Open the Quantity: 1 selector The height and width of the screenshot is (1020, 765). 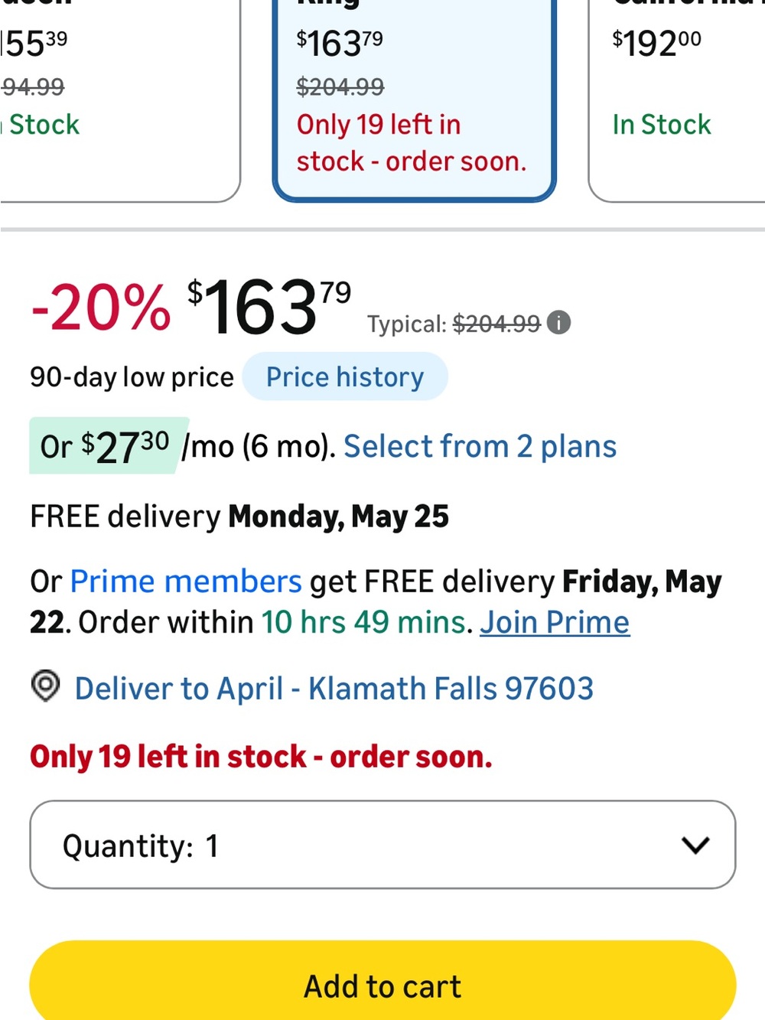click(382, 845)
